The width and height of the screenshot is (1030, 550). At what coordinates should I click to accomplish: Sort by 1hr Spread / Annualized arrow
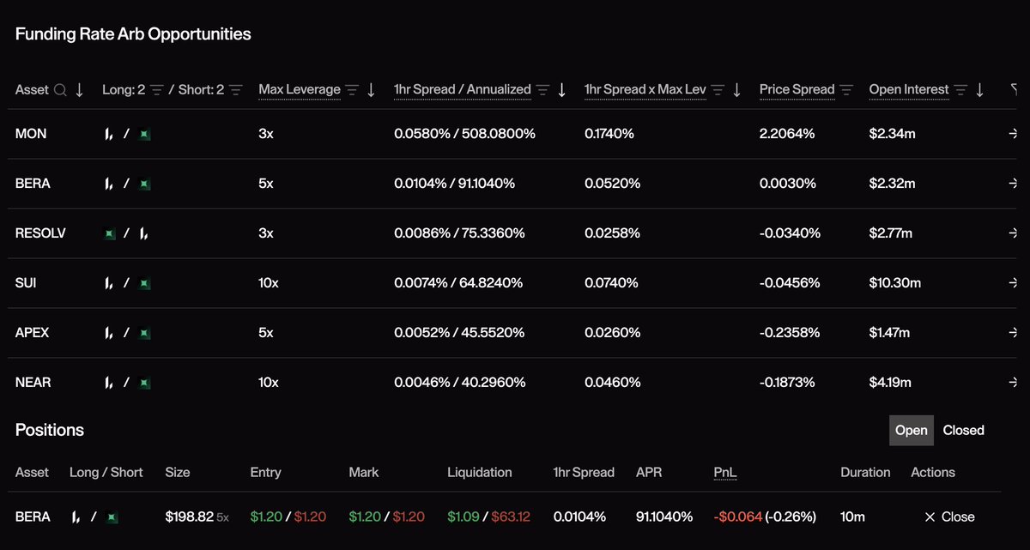coord(562,90)
